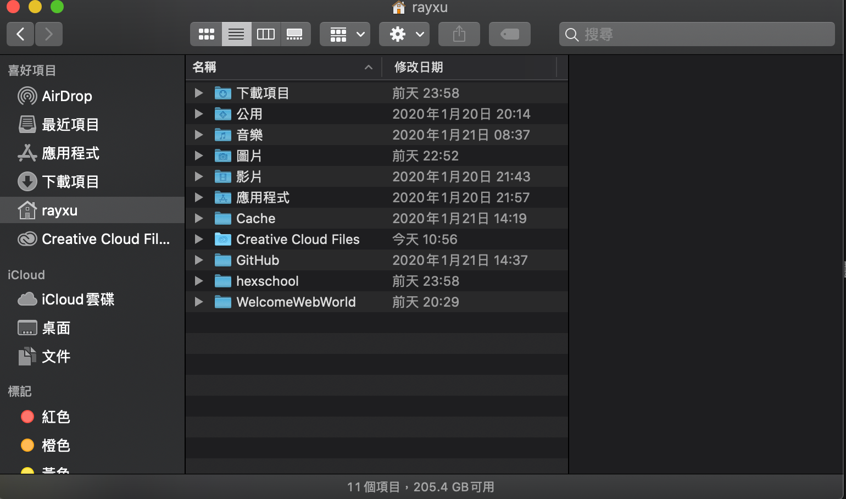Select the WelcomeWebWorld folder icon
The height and width of the screenshot is (499, 846).
point(222,302)
